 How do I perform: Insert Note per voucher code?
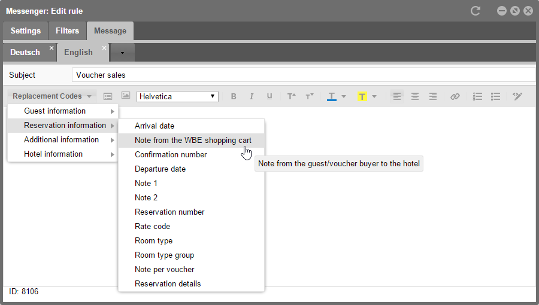point(191,270)
